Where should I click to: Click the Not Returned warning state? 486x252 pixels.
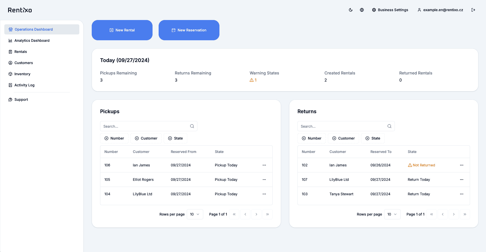(x=421, y=165)
